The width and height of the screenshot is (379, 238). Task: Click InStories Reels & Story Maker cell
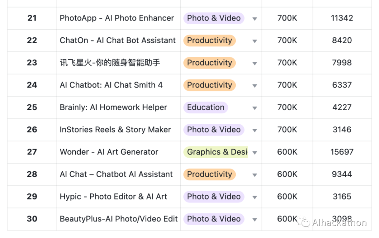tap(119, 130)
